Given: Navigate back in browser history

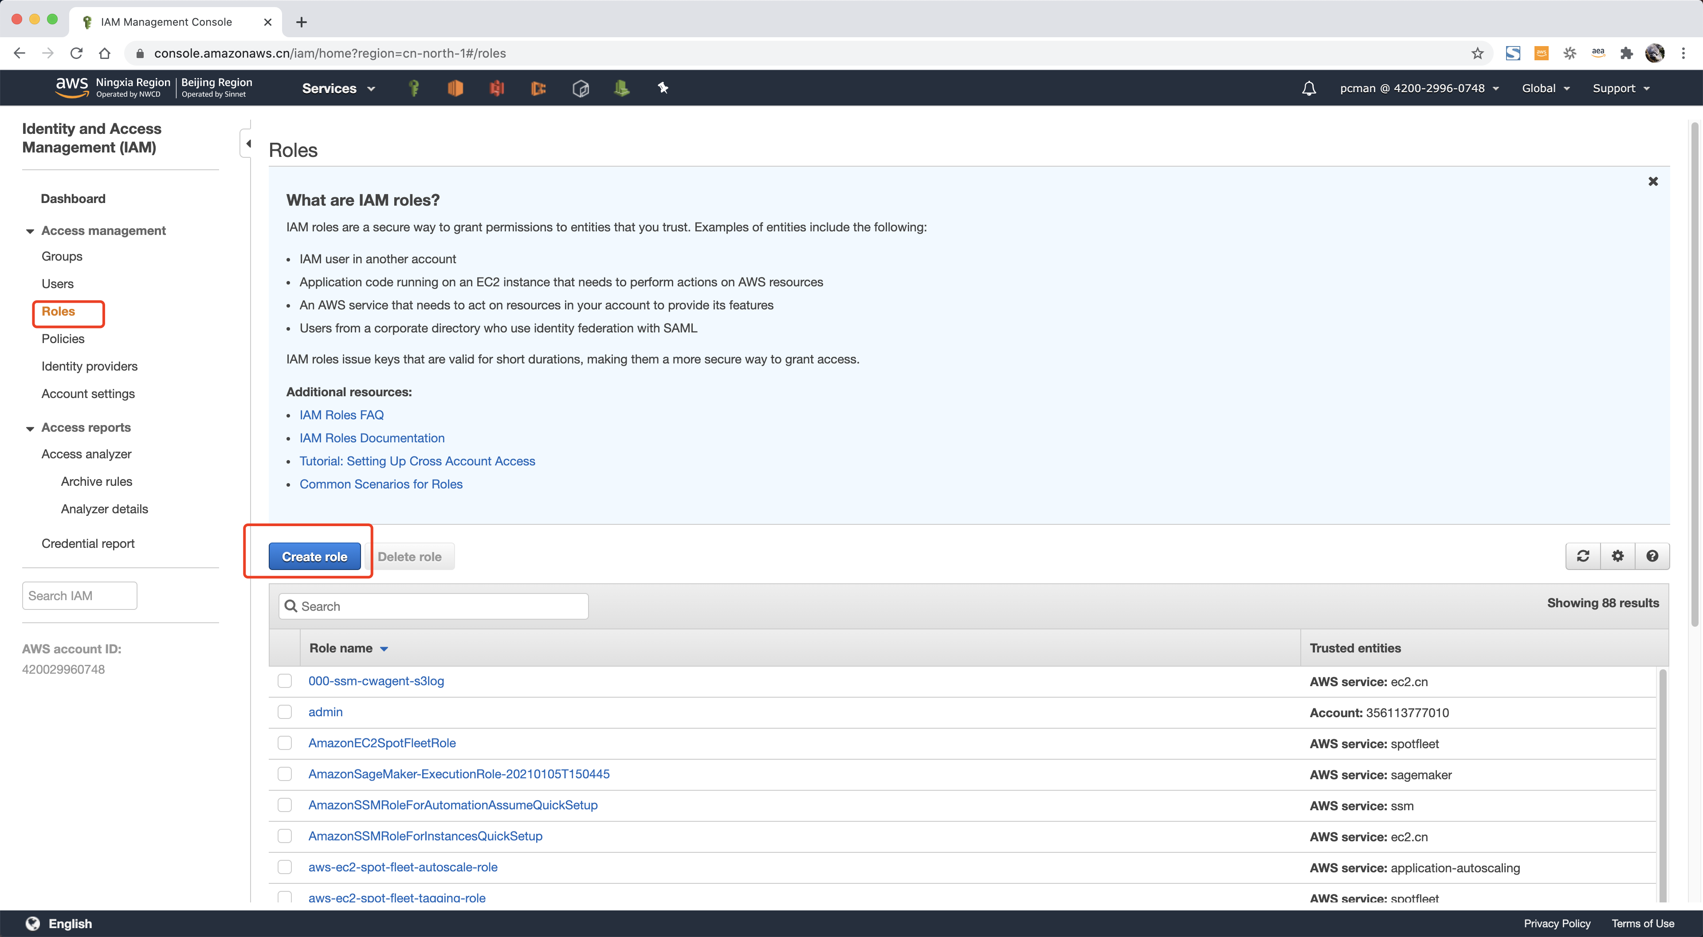Looking at the screenshot, I should pos(19,54).
